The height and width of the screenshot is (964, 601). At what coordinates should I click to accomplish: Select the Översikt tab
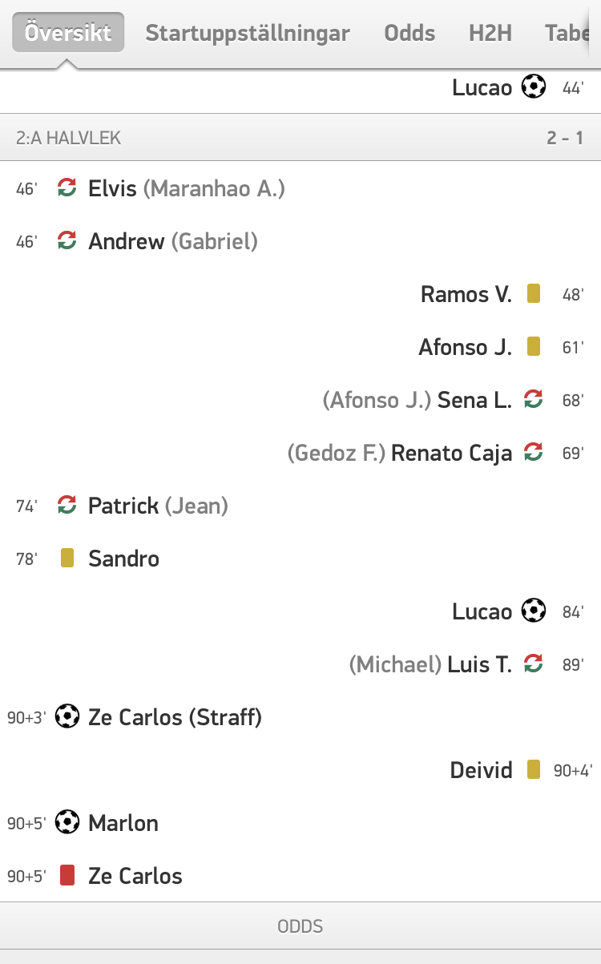click(68, 33)
